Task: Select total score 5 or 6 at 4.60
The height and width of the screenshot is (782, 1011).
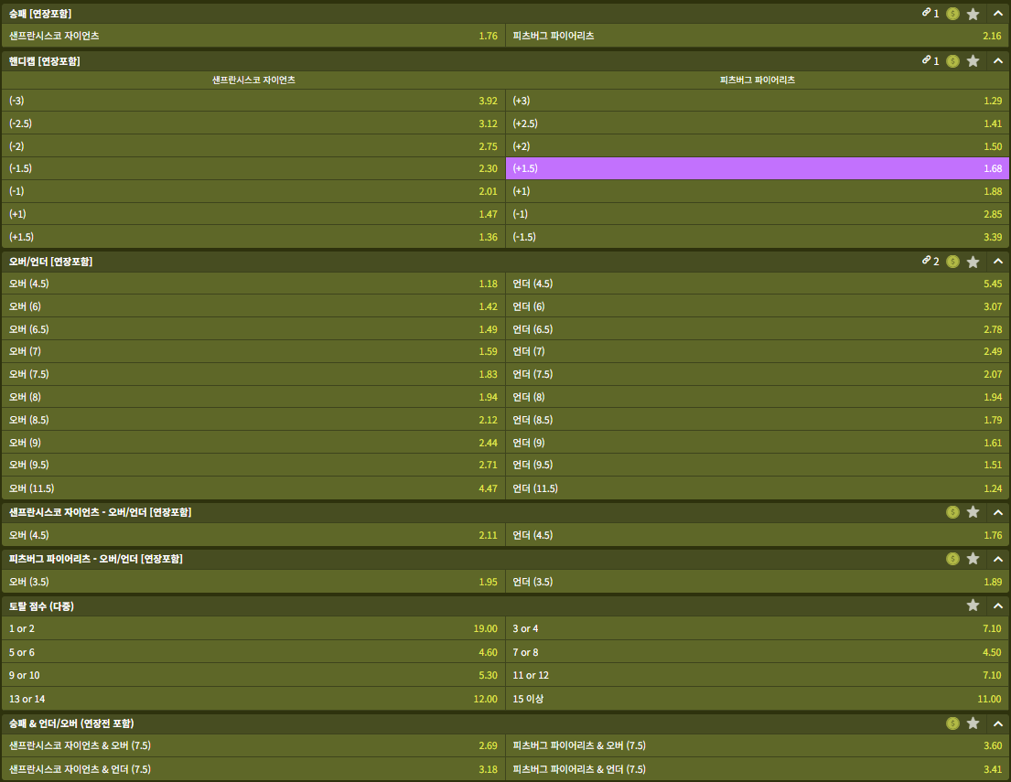Action: pyautogui.click(x=253, y=652)
